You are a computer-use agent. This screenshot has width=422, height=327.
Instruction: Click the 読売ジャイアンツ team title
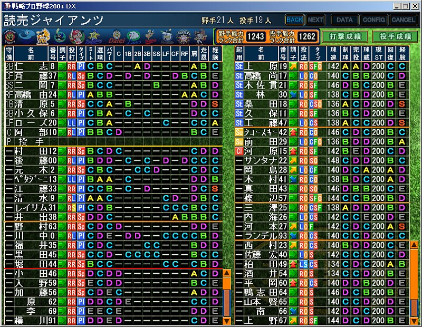pos(54,20)
